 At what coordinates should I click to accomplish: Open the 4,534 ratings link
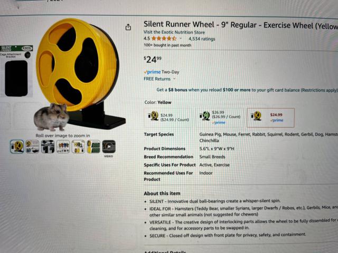point(202,39)
